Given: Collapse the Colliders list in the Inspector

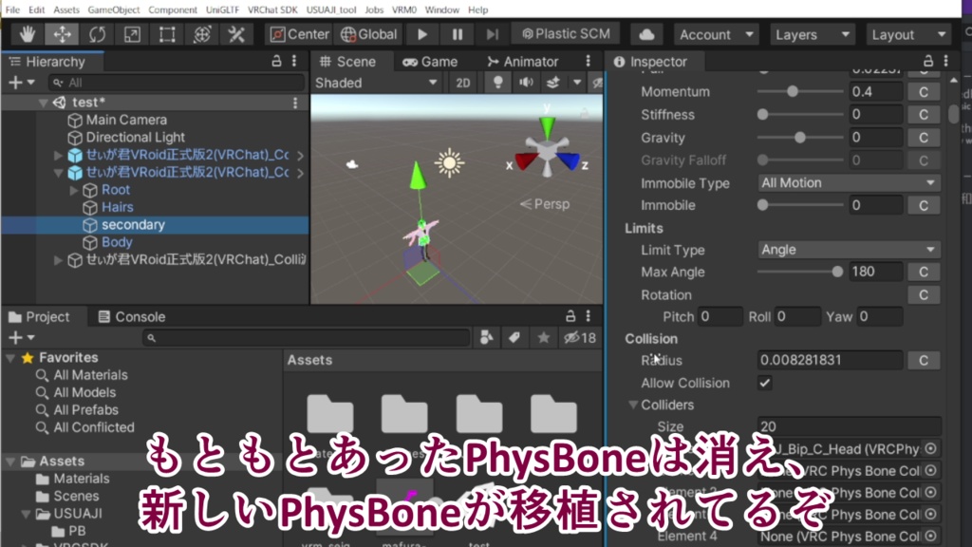Looking at the screenshot, I should coord(634,405).
